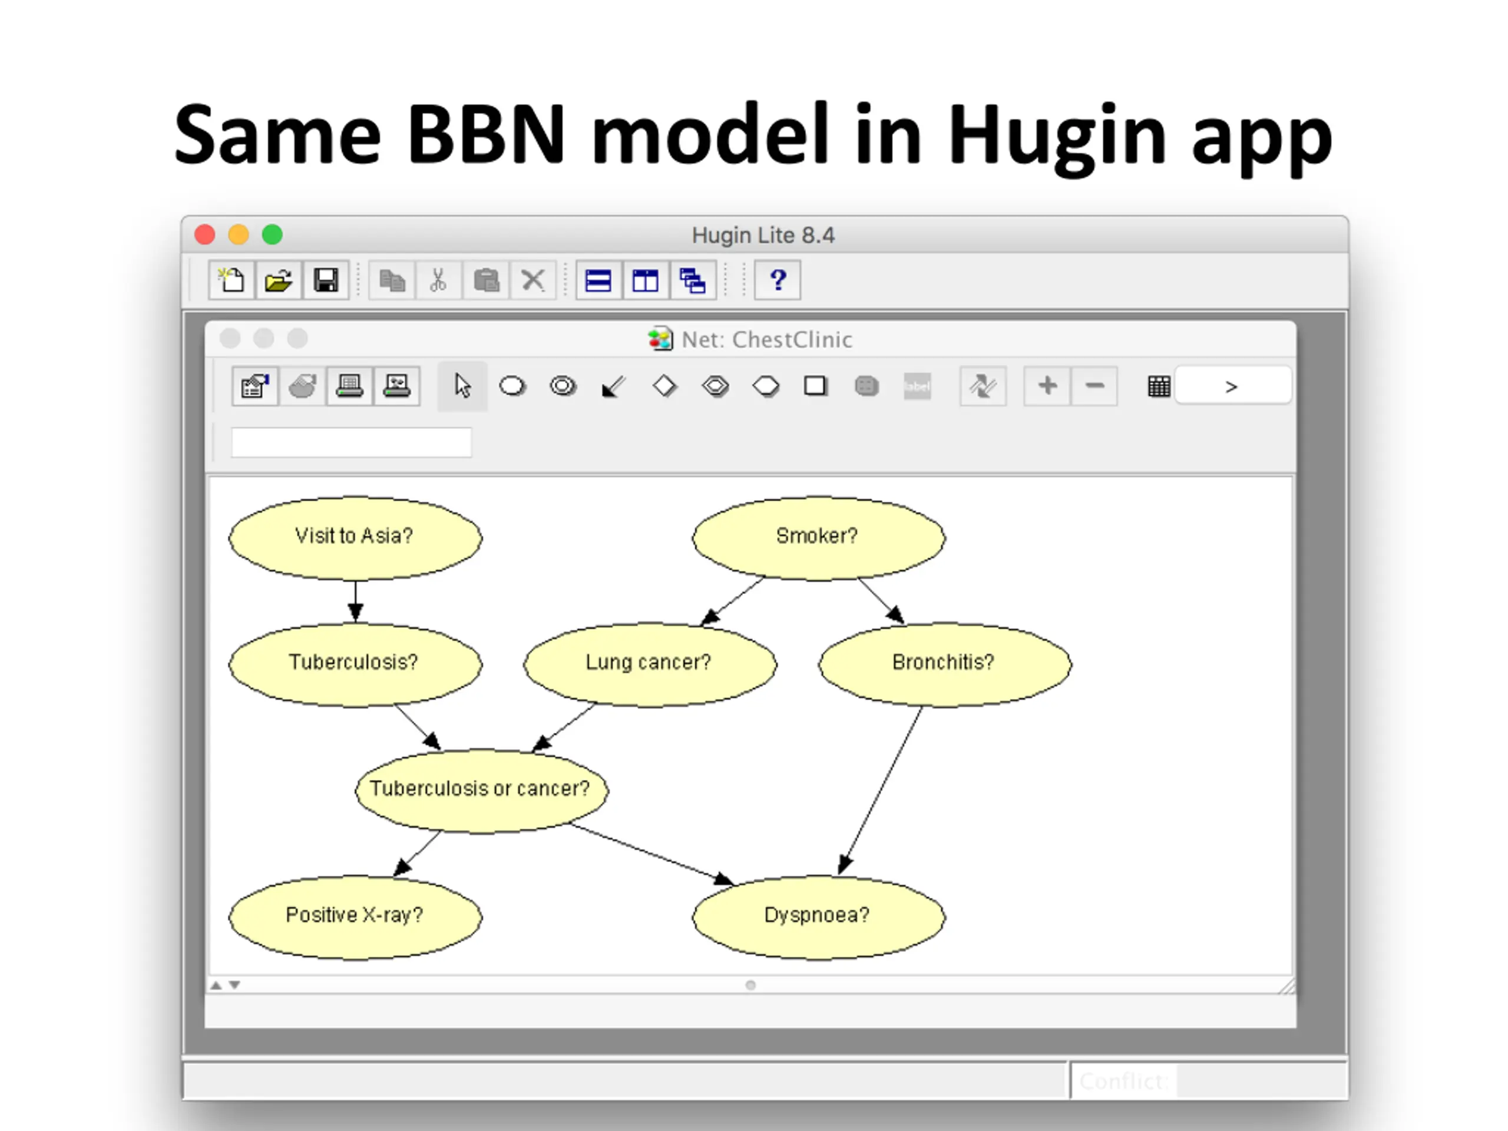Click the 'Net: ChestClinic' window title
1508x1131 pixels.
point(767,339)
